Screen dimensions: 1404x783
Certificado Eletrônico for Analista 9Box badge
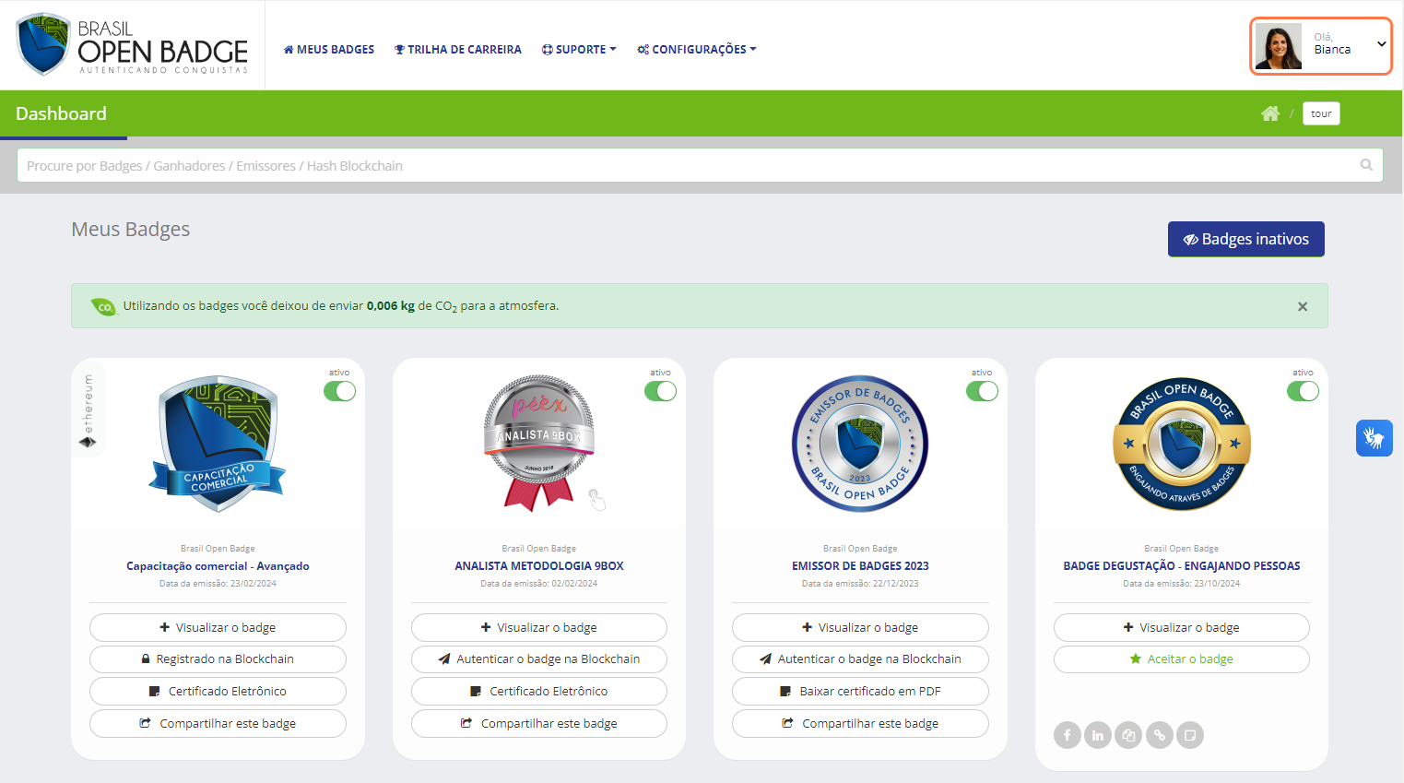539,691
